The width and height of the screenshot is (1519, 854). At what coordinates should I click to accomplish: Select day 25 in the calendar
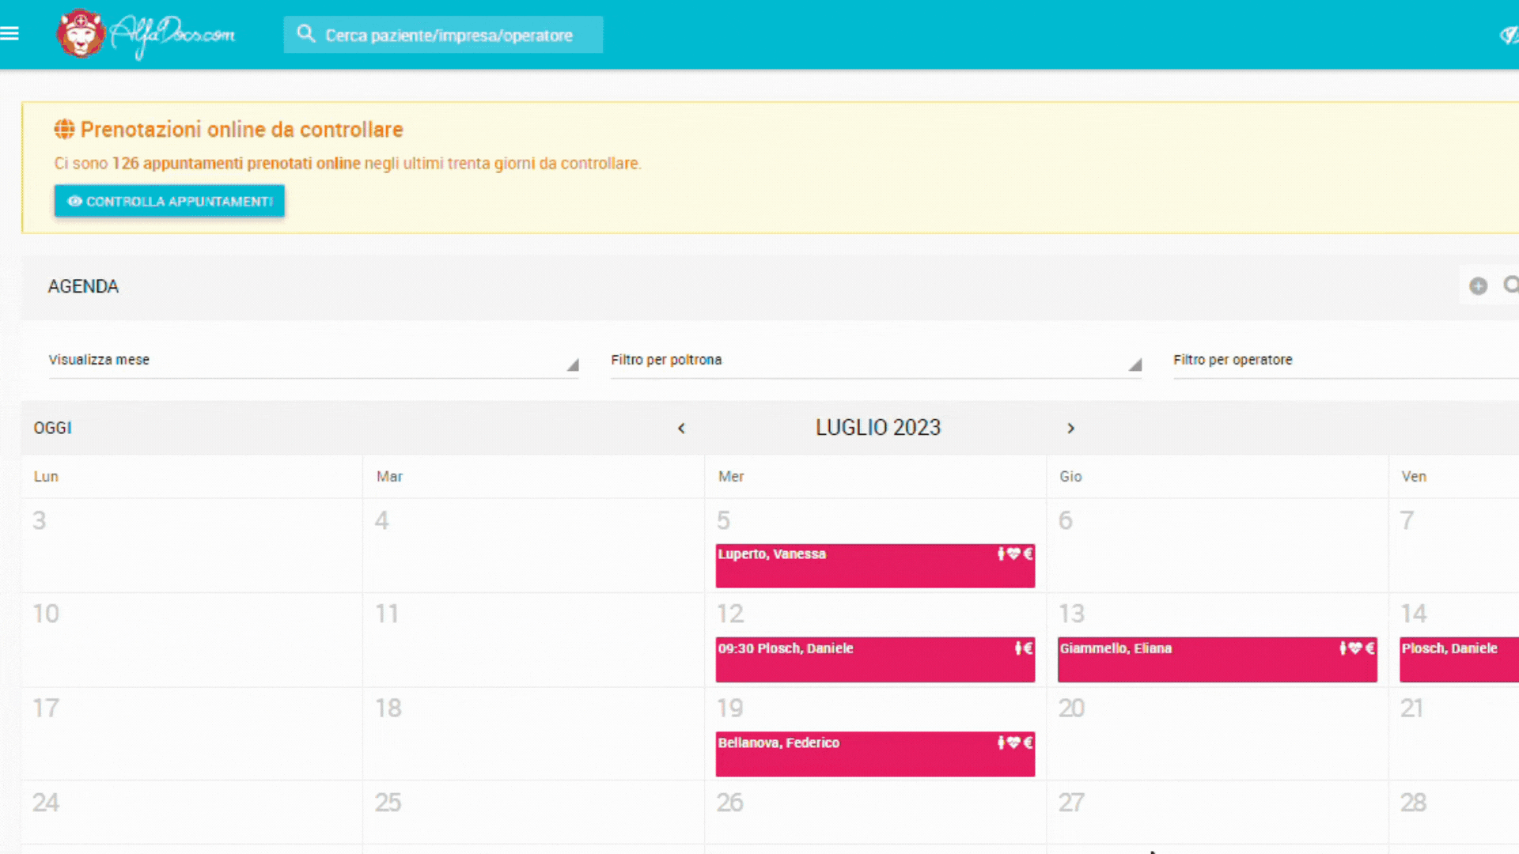tap(388, 803)
